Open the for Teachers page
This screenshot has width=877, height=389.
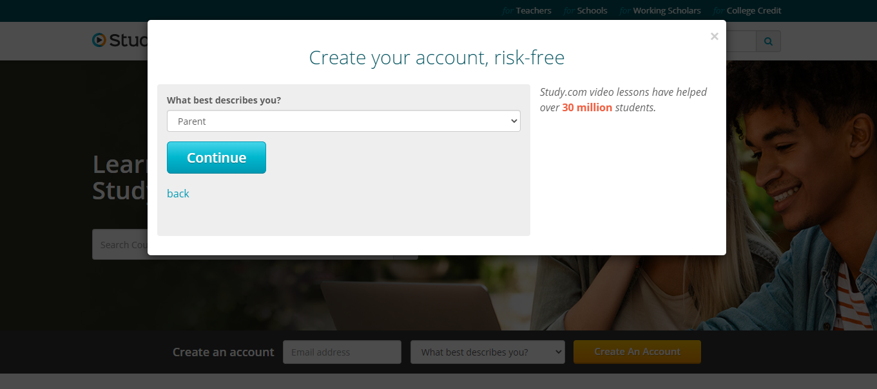[x=527, y=10]
